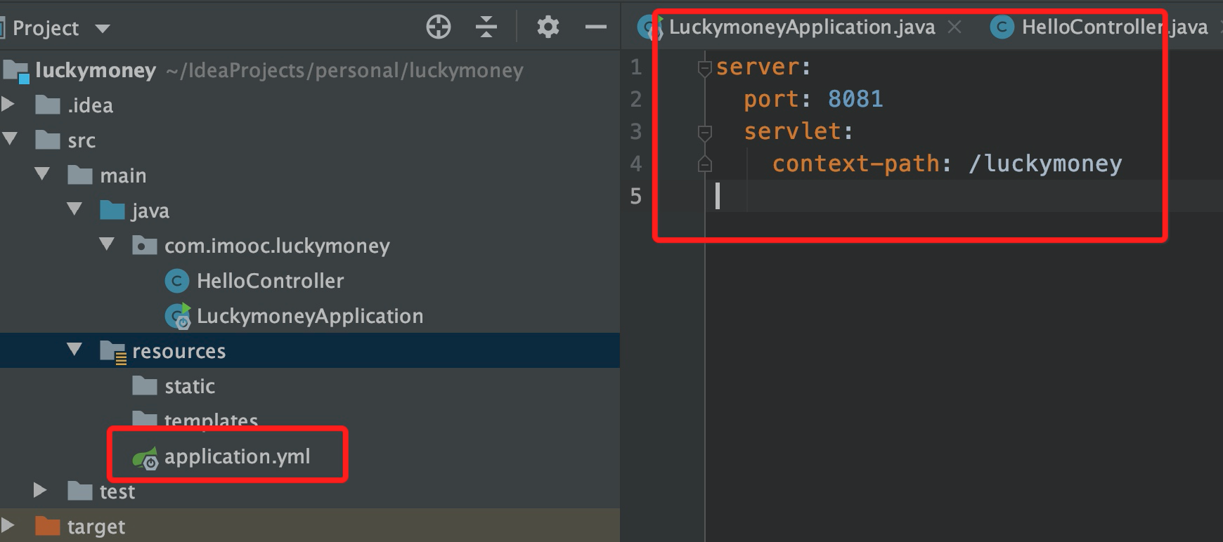Image resolution: width=1223 pixels, height=542 pixels.
Task: Click the port value 8081
Action: (855, 99)
